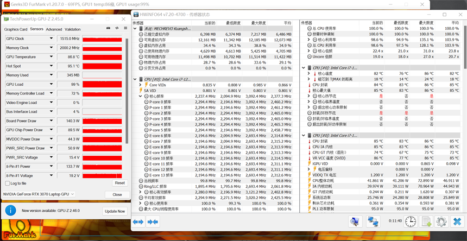Open the GPU Temperature sensor dropdown arrow

point(51,57)
